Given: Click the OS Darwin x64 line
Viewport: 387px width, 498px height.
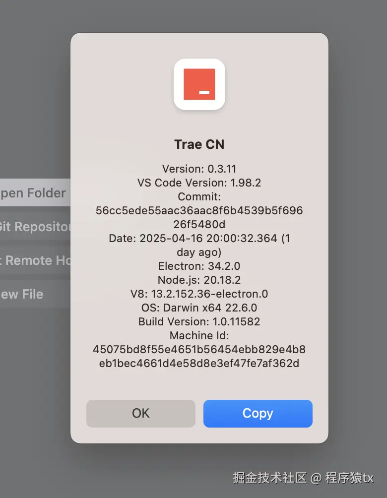Looking at the screenshot, I should point(199,308).
